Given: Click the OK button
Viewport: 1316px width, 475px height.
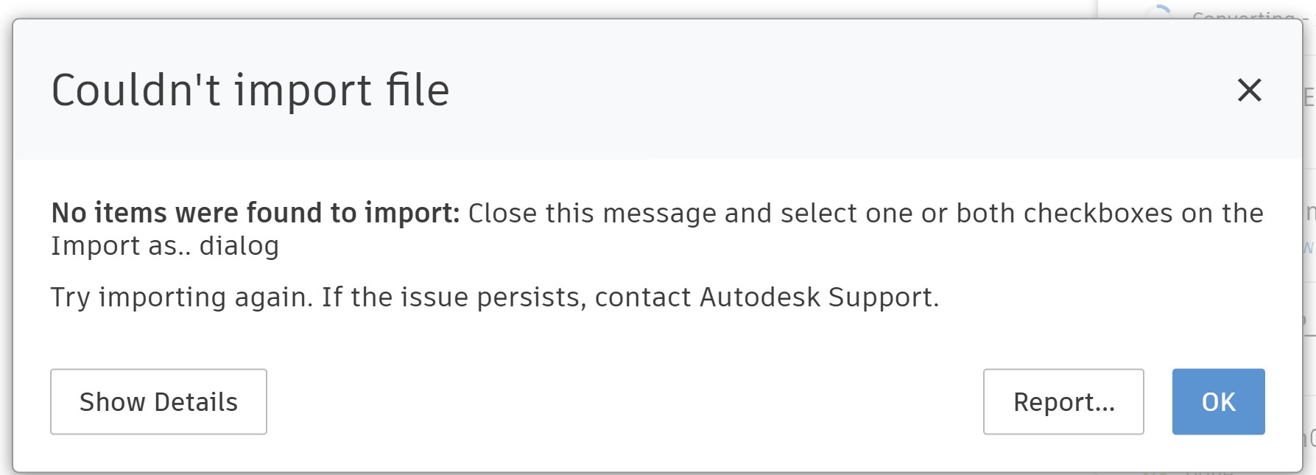Looking at the screenshot, I should pos(1218,402).
